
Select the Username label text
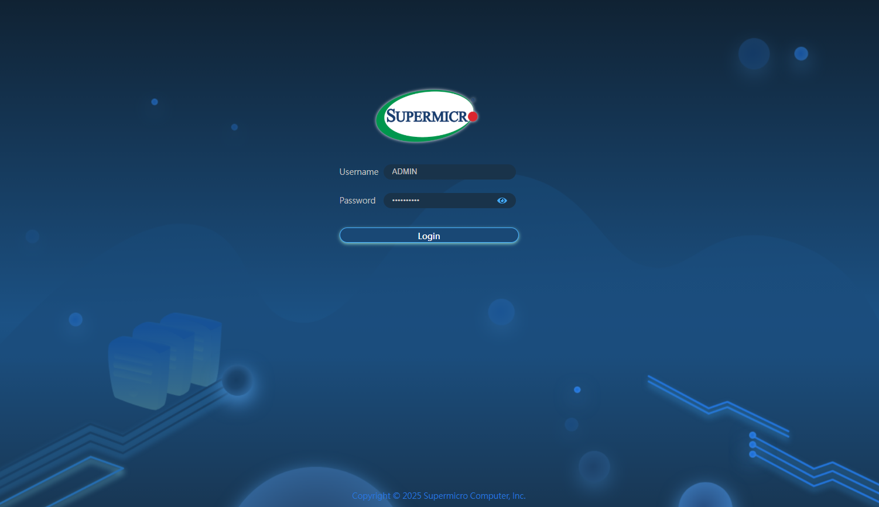358,172
